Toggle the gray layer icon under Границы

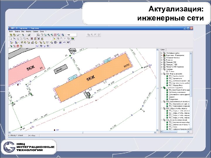[x=167, y=71]
